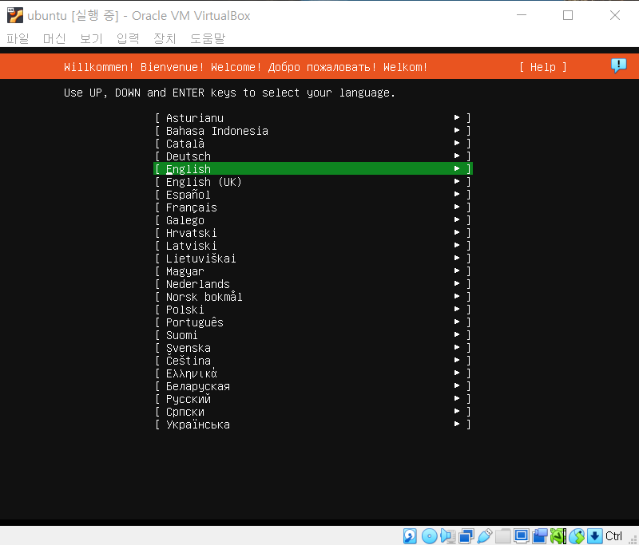Image resolution: width=639 pixels, height=545 pixels.
Task: Click the mouse integration status icon
Action: [577, 535]
